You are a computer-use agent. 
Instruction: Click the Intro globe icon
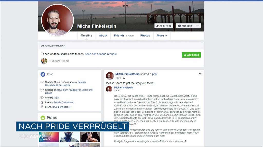click(x=43, y=74)
